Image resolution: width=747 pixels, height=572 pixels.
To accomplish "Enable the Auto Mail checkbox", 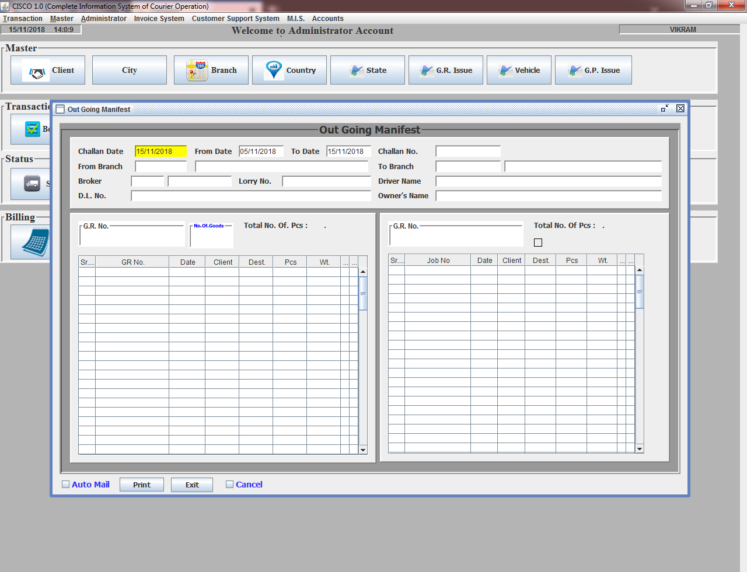I will tap(66, 485).
